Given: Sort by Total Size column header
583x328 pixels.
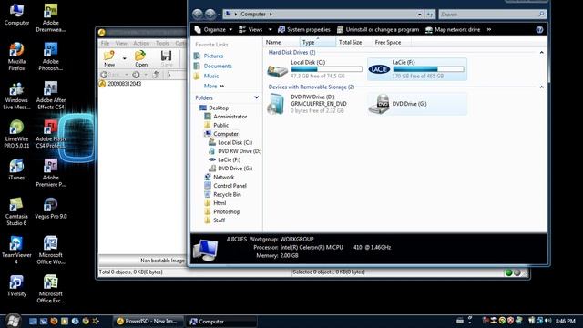Looking at the screenshot, I should tap(354, 43).
